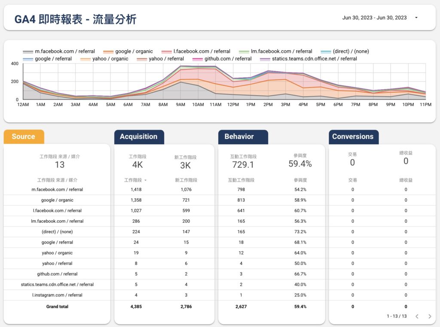This screenshot has height=327, width=440.
Task: Click the 2,627 grand total engaged sessions
Action: (x=241, y=306)
